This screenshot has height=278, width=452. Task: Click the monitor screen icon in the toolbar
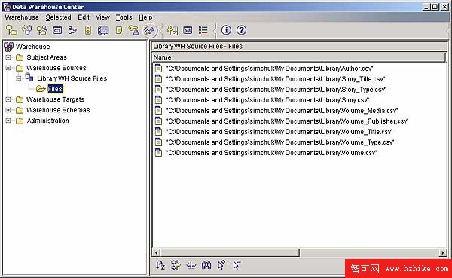pyautogui.click(x=103, y=30)
